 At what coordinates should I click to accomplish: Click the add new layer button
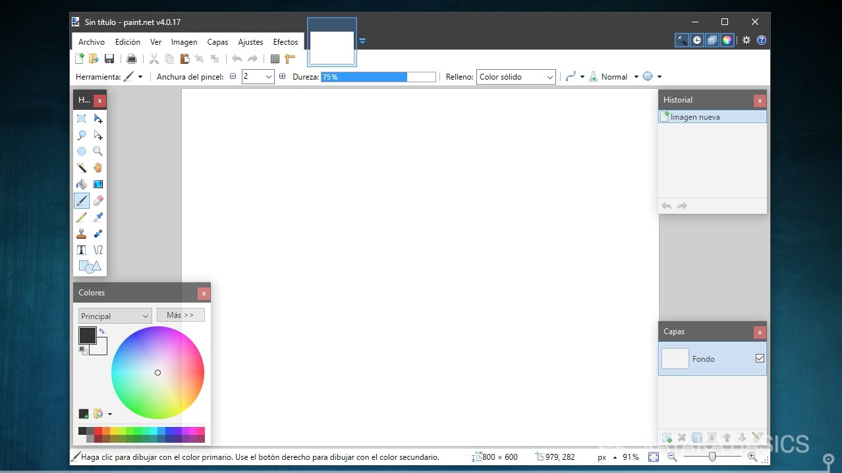pyautogui.click(x=666, y=437)
